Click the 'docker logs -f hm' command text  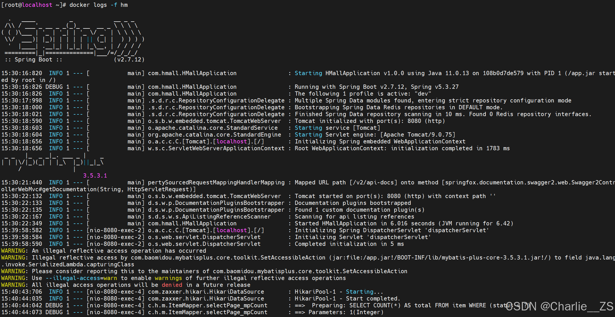98,5
